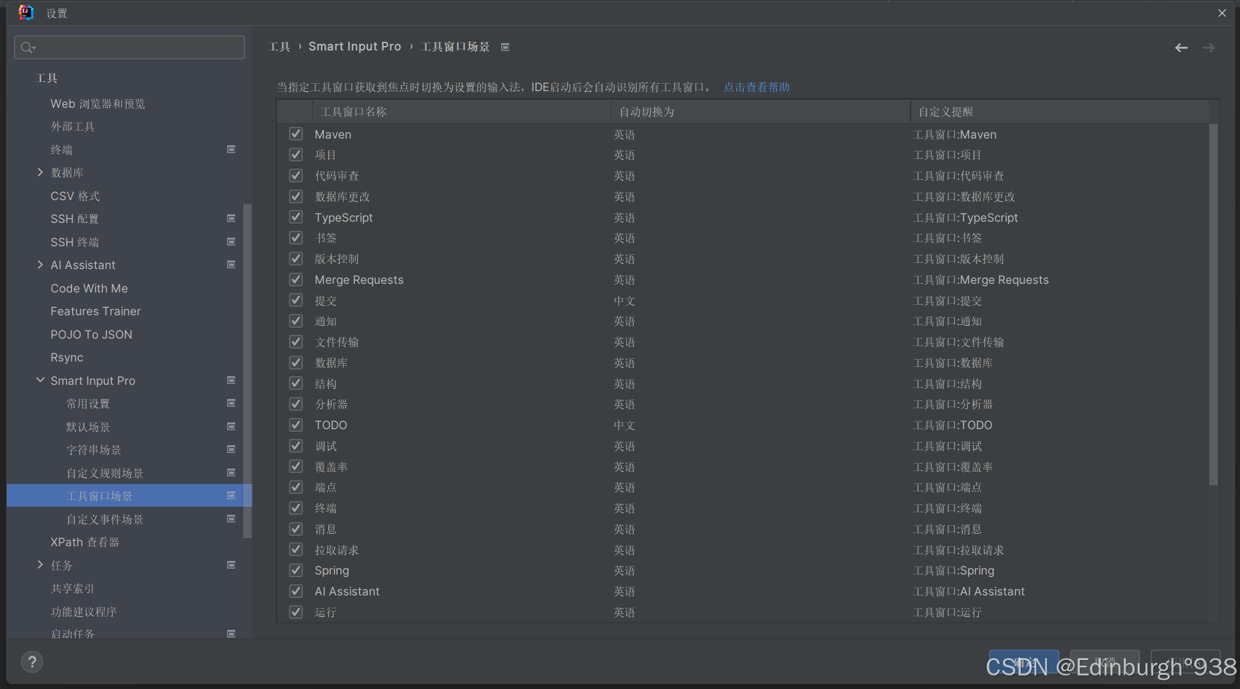Uncheck the Maven tool window checkbox

tap(296, 134)
